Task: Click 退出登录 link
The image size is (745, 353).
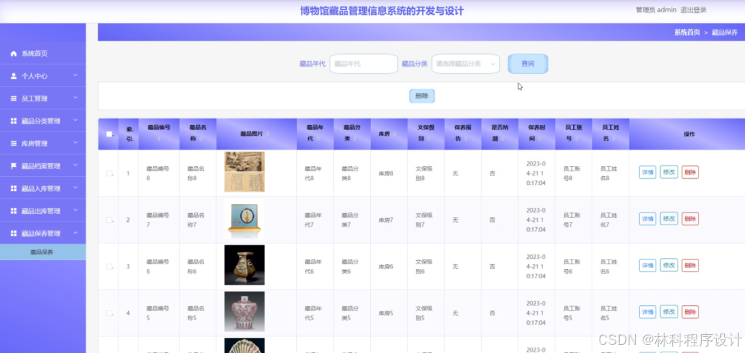Action: [x=693, y=10]
